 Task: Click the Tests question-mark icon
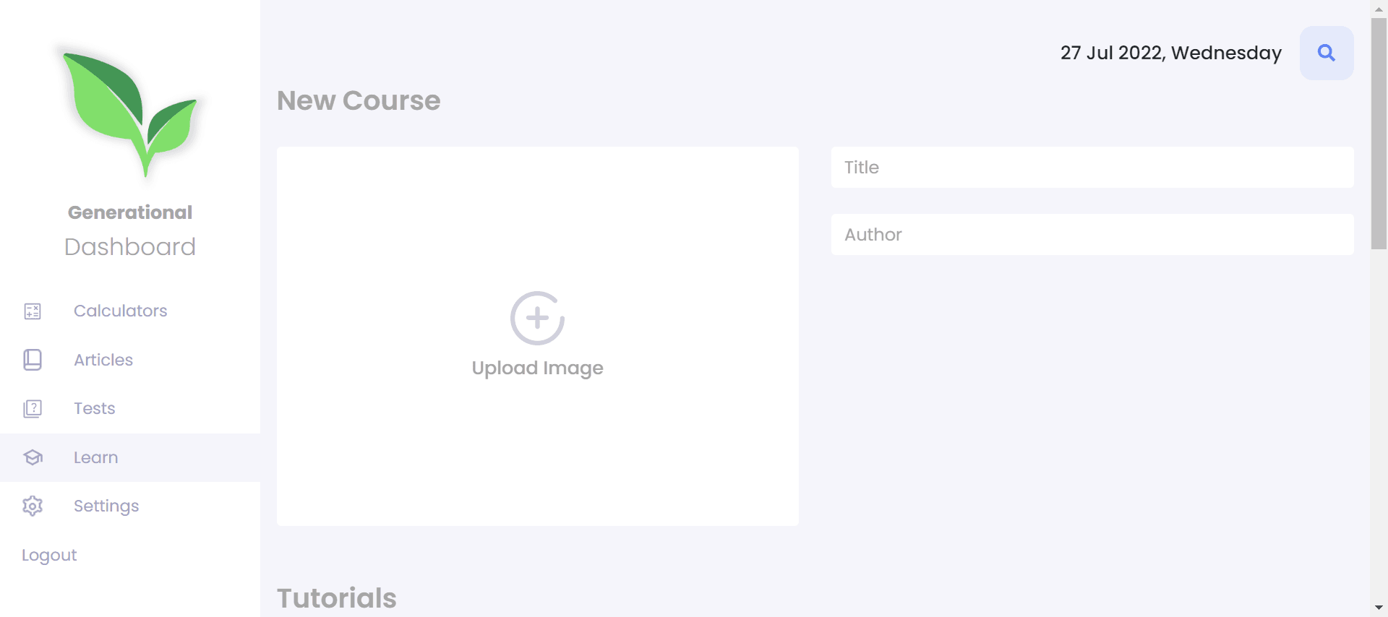coord(33,409)
